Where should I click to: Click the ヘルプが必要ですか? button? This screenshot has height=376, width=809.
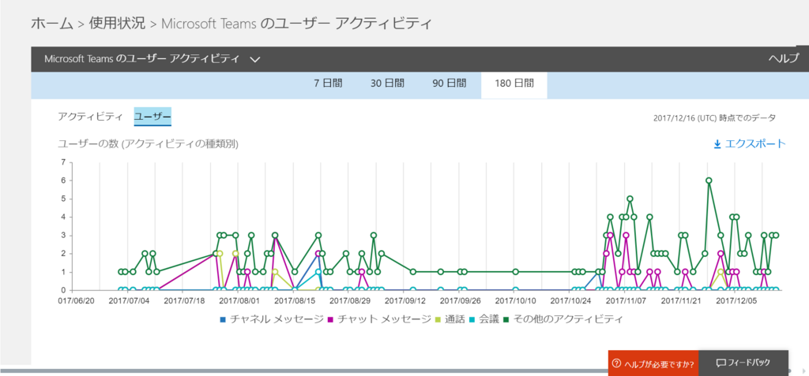(653, 363)
